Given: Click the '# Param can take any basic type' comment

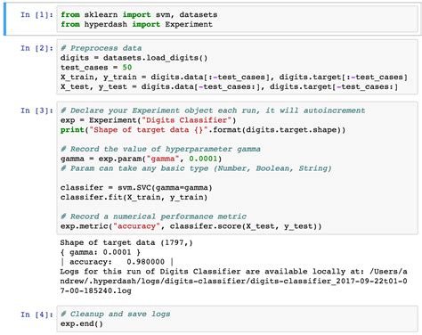Looking at the screenshot, I should point(196,168).
